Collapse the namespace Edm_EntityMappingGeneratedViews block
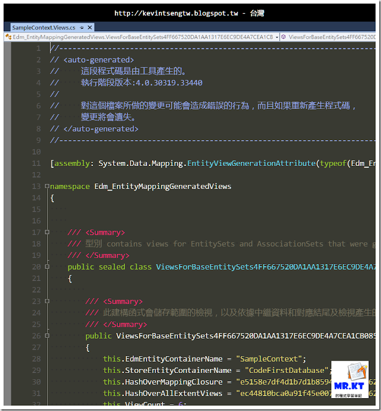This screenshot has width=381, height=411. [47, 186]
